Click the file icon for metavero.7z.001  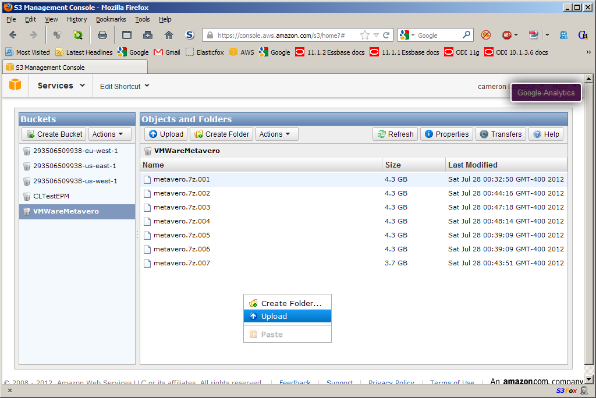pos(147,179)
